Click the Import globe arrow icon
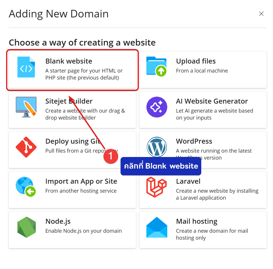This screenshot has width=273, height=269. (26, 187)
